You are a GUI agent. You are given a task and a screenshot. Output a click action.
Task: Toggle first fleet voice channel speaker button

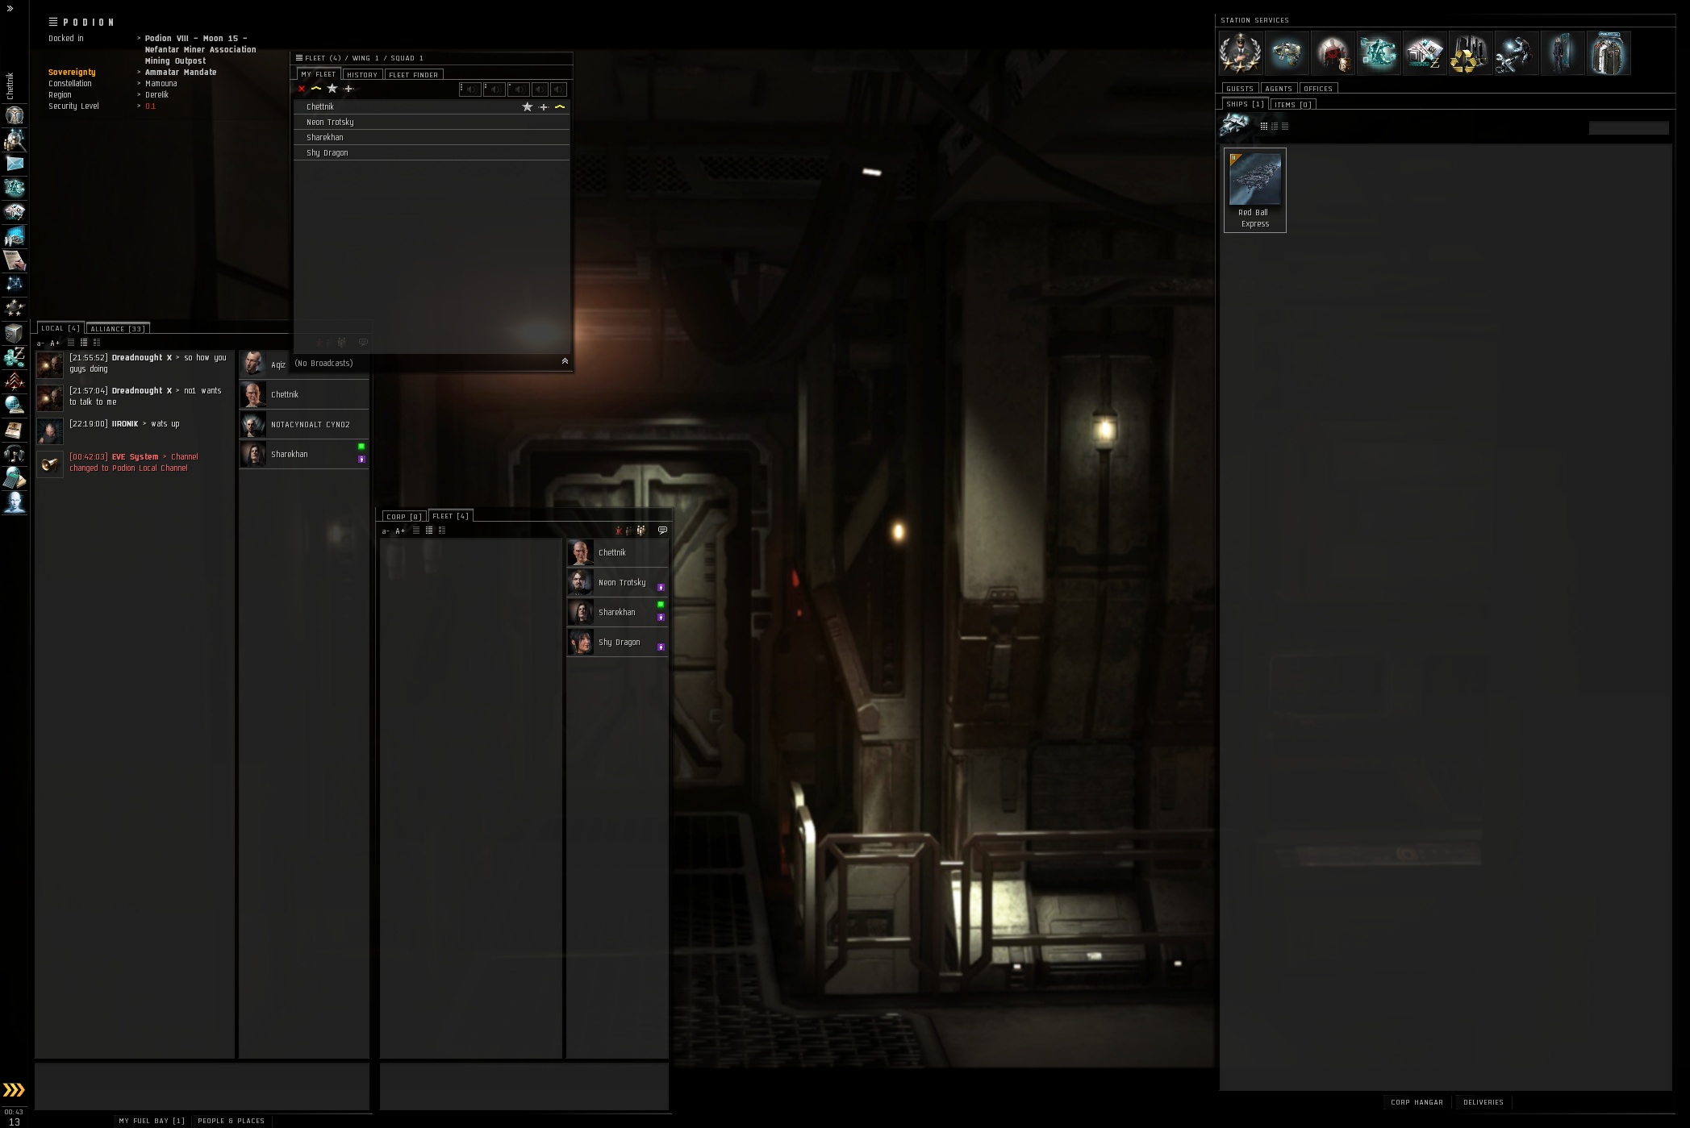470,89
